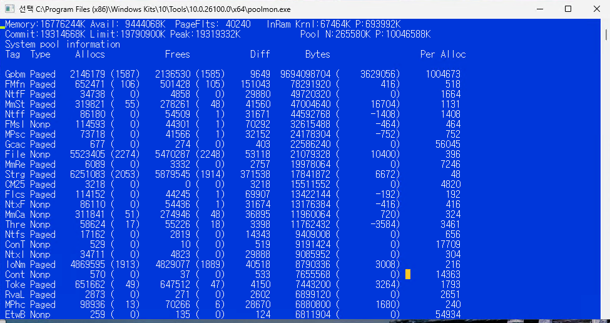Viewport: 610px width, 323px height.
Task: Click the 'Memory:16776244K' value
Action: tap(44, 24)
